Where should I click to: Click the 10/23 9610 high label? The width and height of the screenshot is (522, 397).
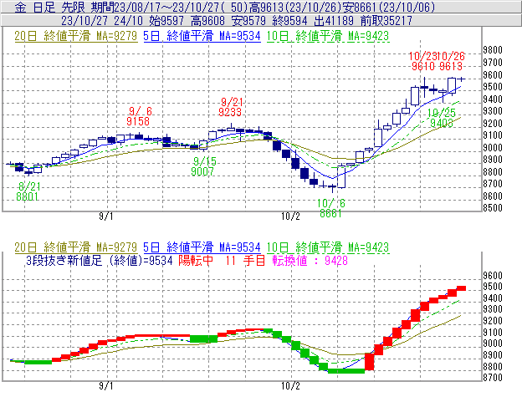[x=423, y=61]
